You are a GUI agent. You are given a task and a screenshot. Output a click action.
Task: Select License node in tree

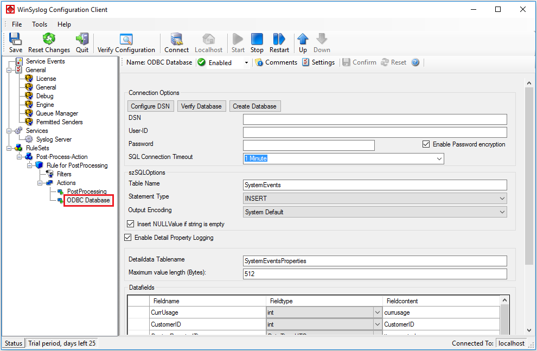click(x=46, y=79)
